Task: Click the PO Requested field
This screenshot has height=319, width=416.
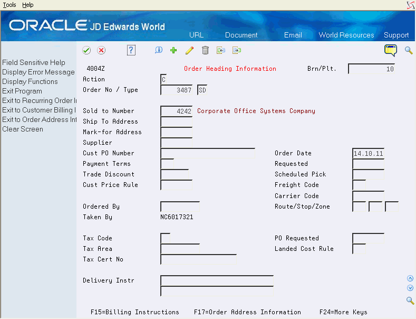Action: click(x=368, y=238)
